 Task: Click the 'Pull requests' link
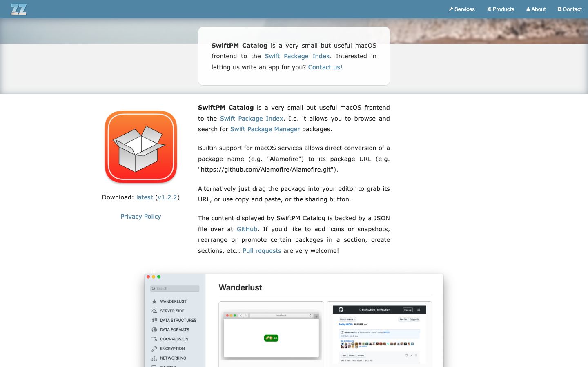[262, 251]
